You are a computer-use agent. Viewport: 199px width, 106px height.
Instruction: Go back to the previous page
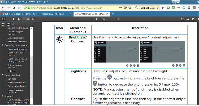[3, 8]
